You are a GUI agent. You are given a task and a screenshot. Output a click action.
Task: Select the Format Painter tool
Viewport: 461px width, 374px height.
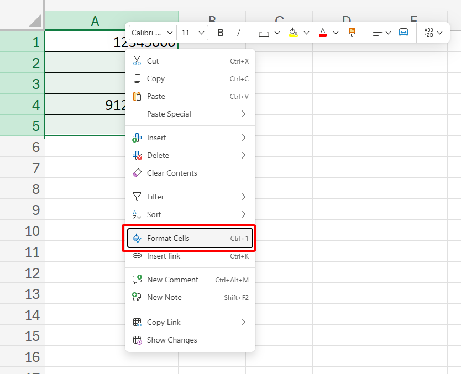[352, 33]
